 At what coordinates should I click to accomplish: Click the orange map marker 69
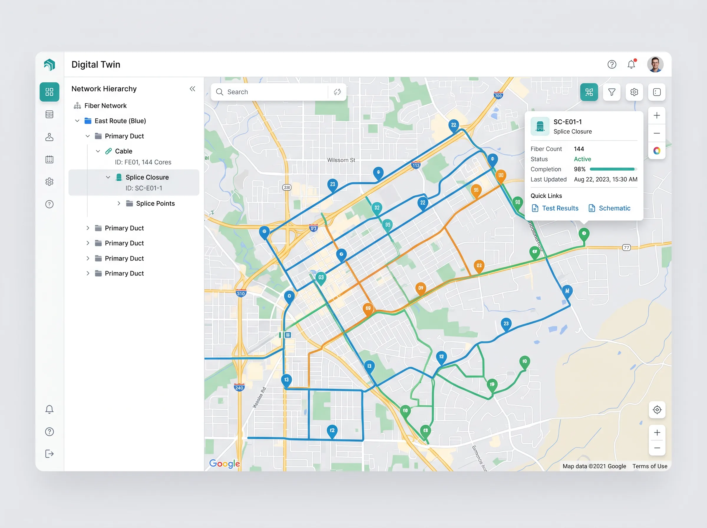[368, 309]
